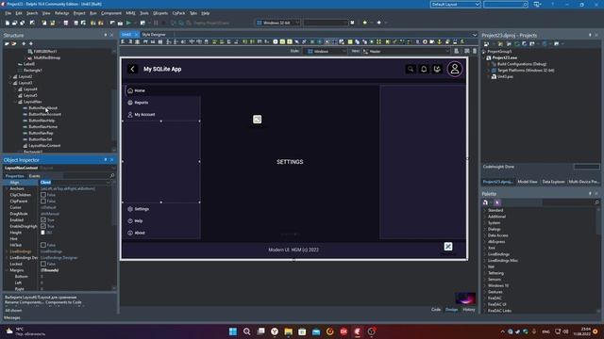Toggle the HitTest checkbox
Image resolution: width=604 pixels, height=339 pixels.
click(x=43, y=245)
